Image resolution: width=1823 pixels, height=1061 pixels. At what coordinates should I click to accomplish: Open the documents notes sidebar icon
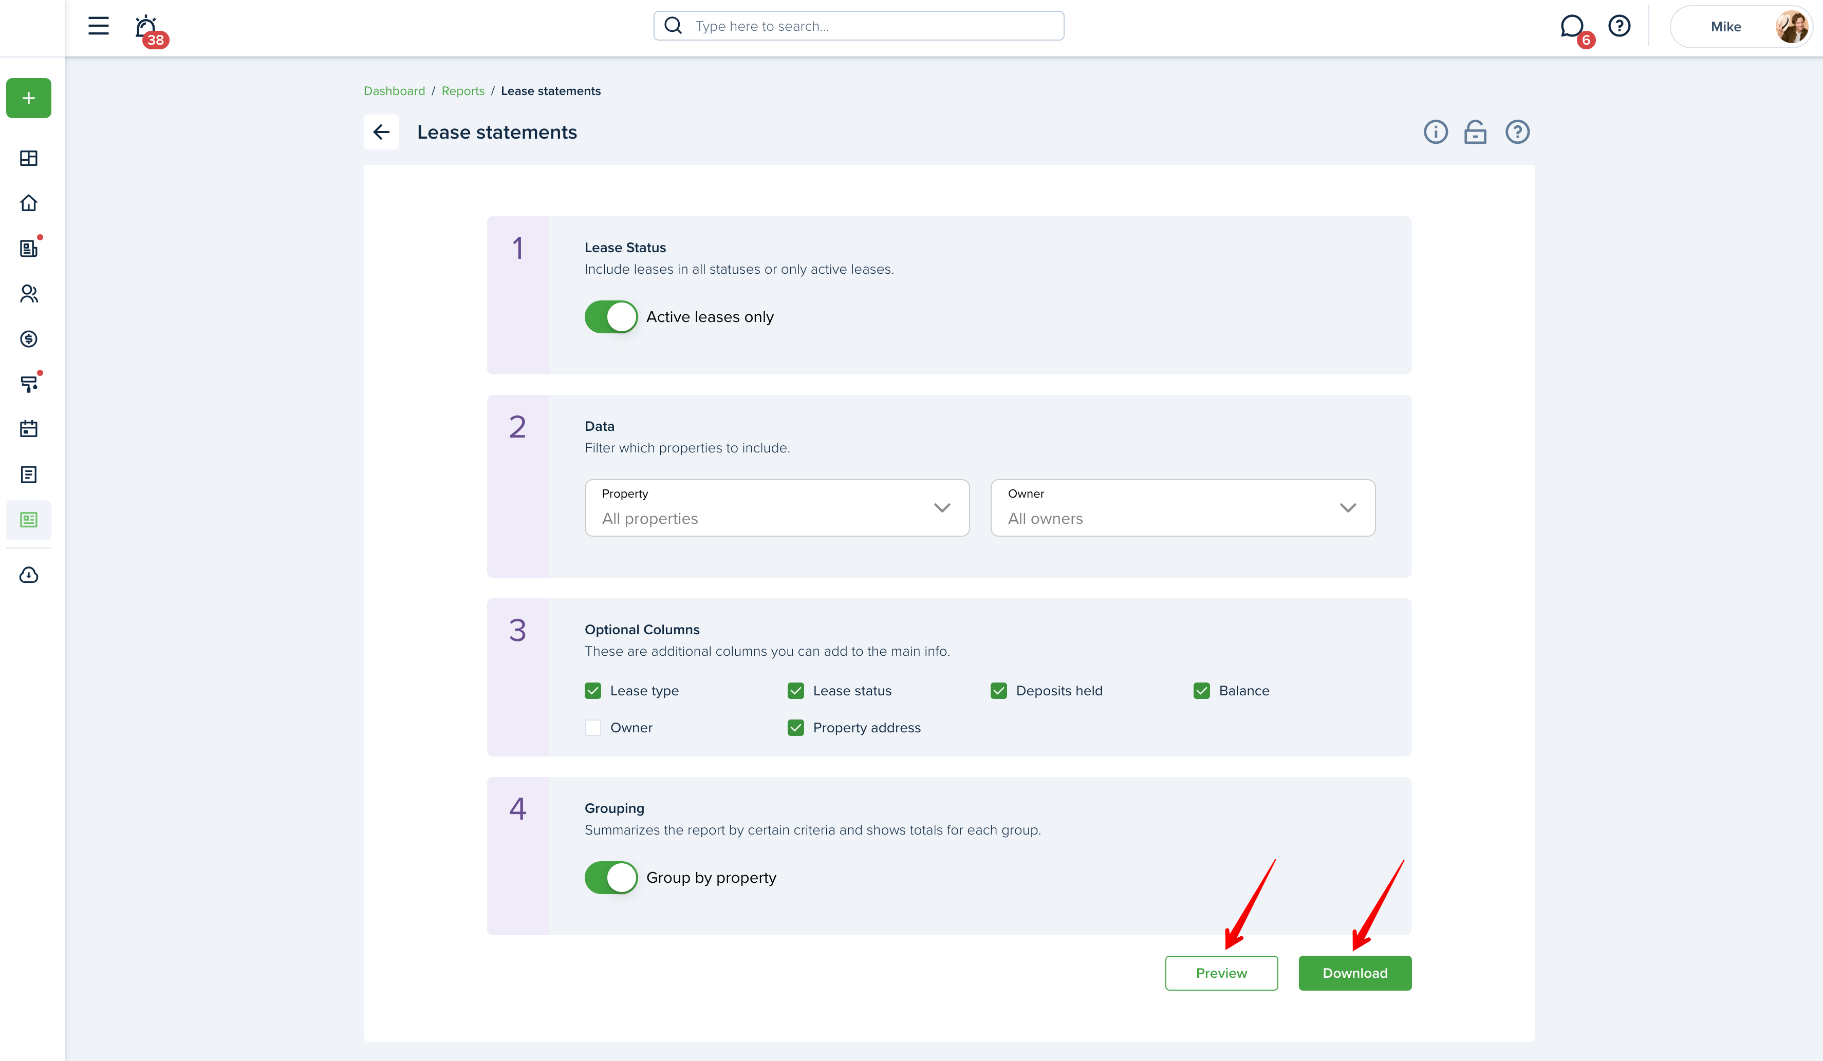29,475
